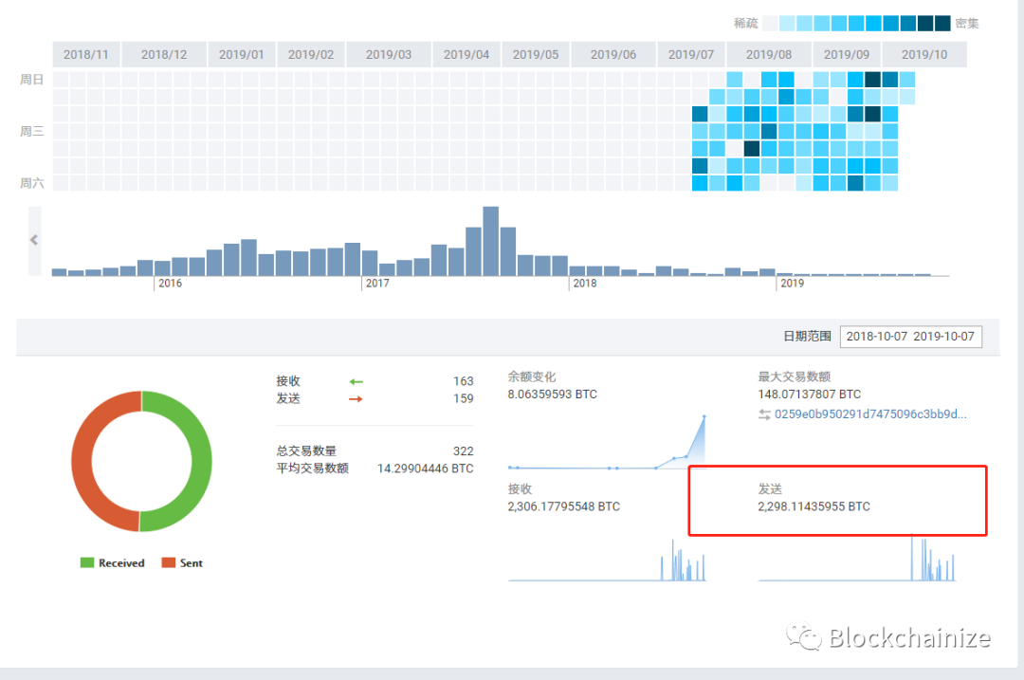Viewport: 1024px width, 680px height.
Task: Click the 周六 row label
Action: tap(31, 183)
